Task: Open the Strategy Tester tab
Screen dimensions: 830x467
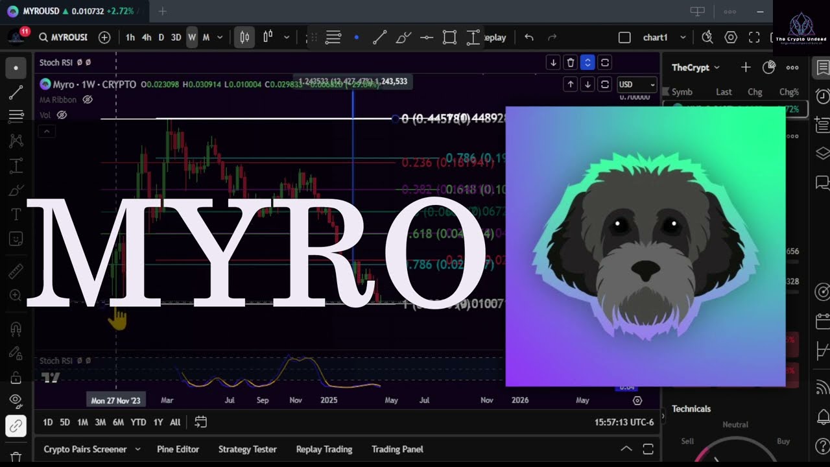Action: [x=247, y=449]
